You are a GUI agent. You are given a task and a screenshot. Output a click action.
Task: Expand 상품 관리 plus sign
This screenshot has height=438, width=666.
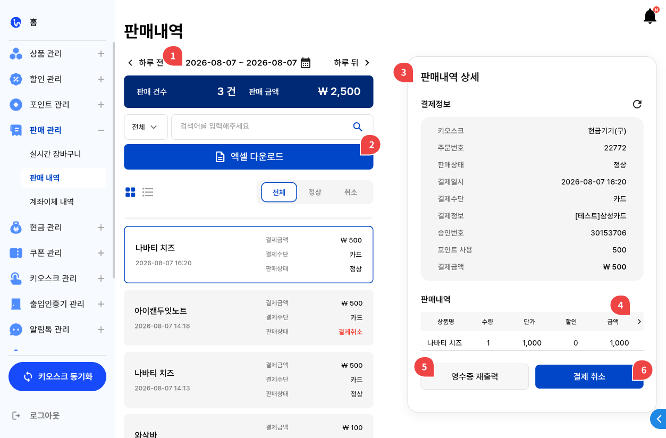[101, 54]
